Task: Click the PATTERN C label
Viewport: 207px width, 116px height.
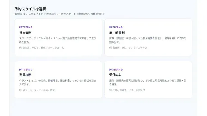Action: click(26, 70)
